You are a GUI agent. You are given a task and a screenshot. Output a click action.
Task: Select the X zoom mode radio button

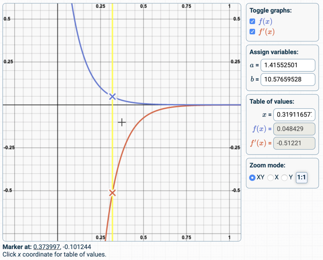pos(271,178)
